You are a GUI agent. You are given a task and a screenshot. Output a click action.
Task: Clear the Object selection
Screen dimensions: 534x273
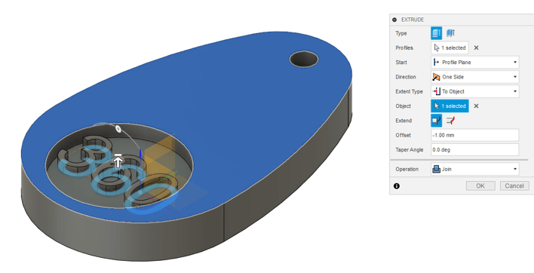pos(476,106)
